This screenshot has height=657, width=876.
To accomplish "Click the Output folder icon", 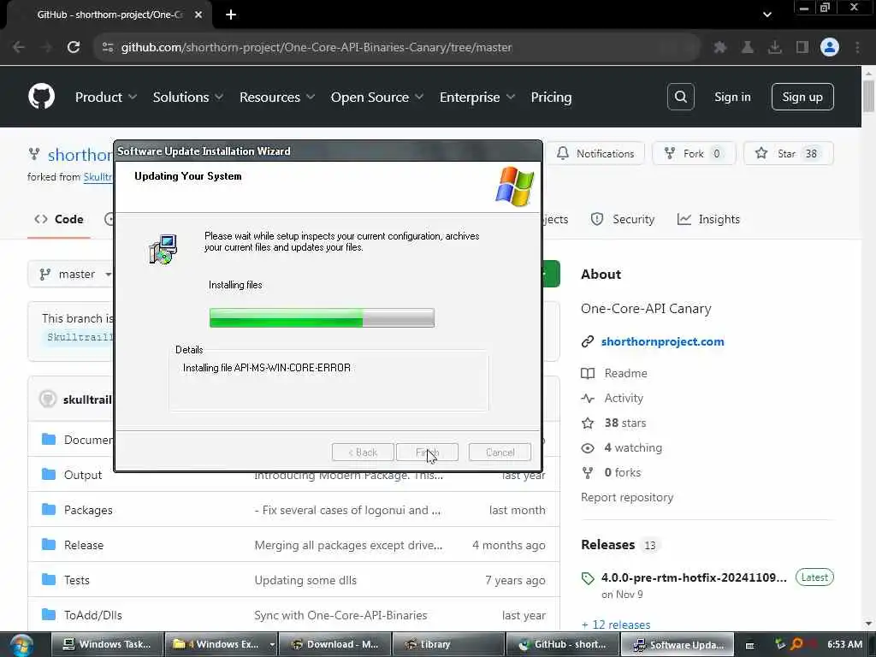I will point(49,474).
